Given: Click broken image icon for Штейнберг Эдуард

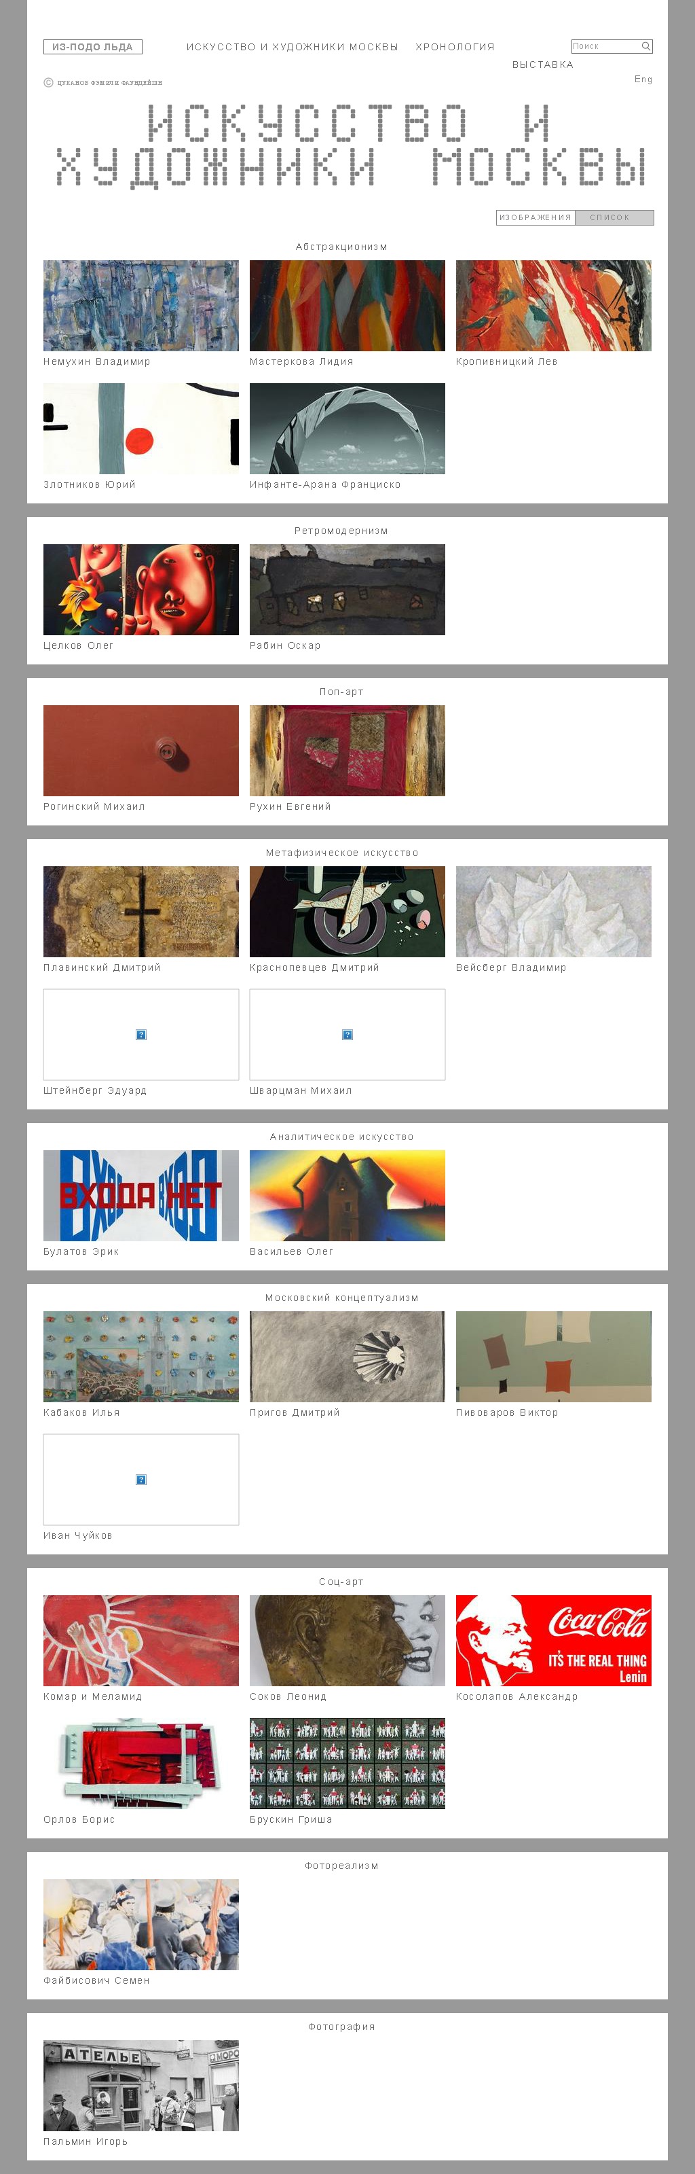Looking at the screenshot, I should [141, 1035].
